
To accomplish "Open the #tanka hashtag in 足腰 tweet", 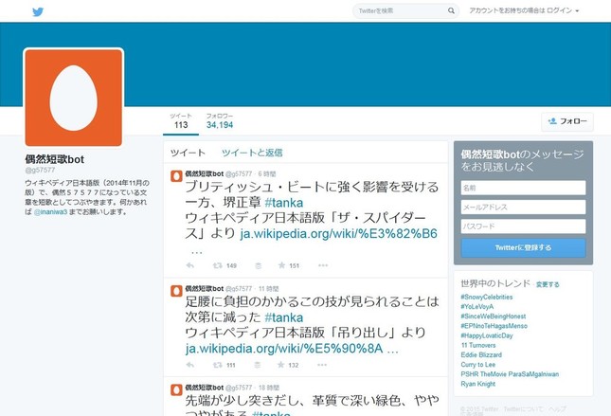I will click(283, 317).
